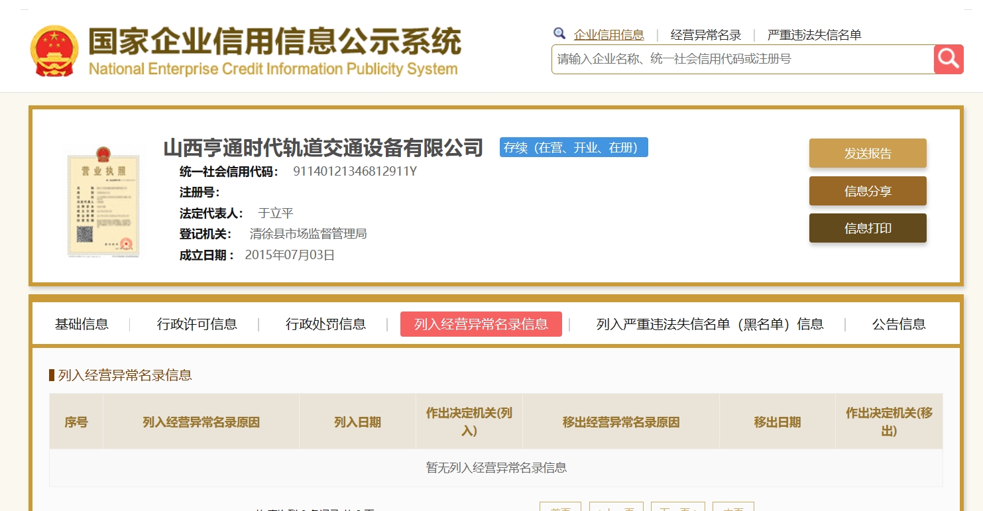Click the 存续（在营、开业、在册） status badge

[574, 147]
